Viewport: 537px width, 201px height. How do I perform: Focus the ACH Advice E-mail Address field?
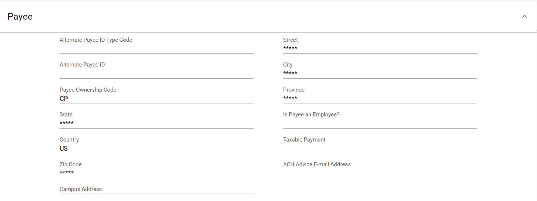(x=380, y=173)
